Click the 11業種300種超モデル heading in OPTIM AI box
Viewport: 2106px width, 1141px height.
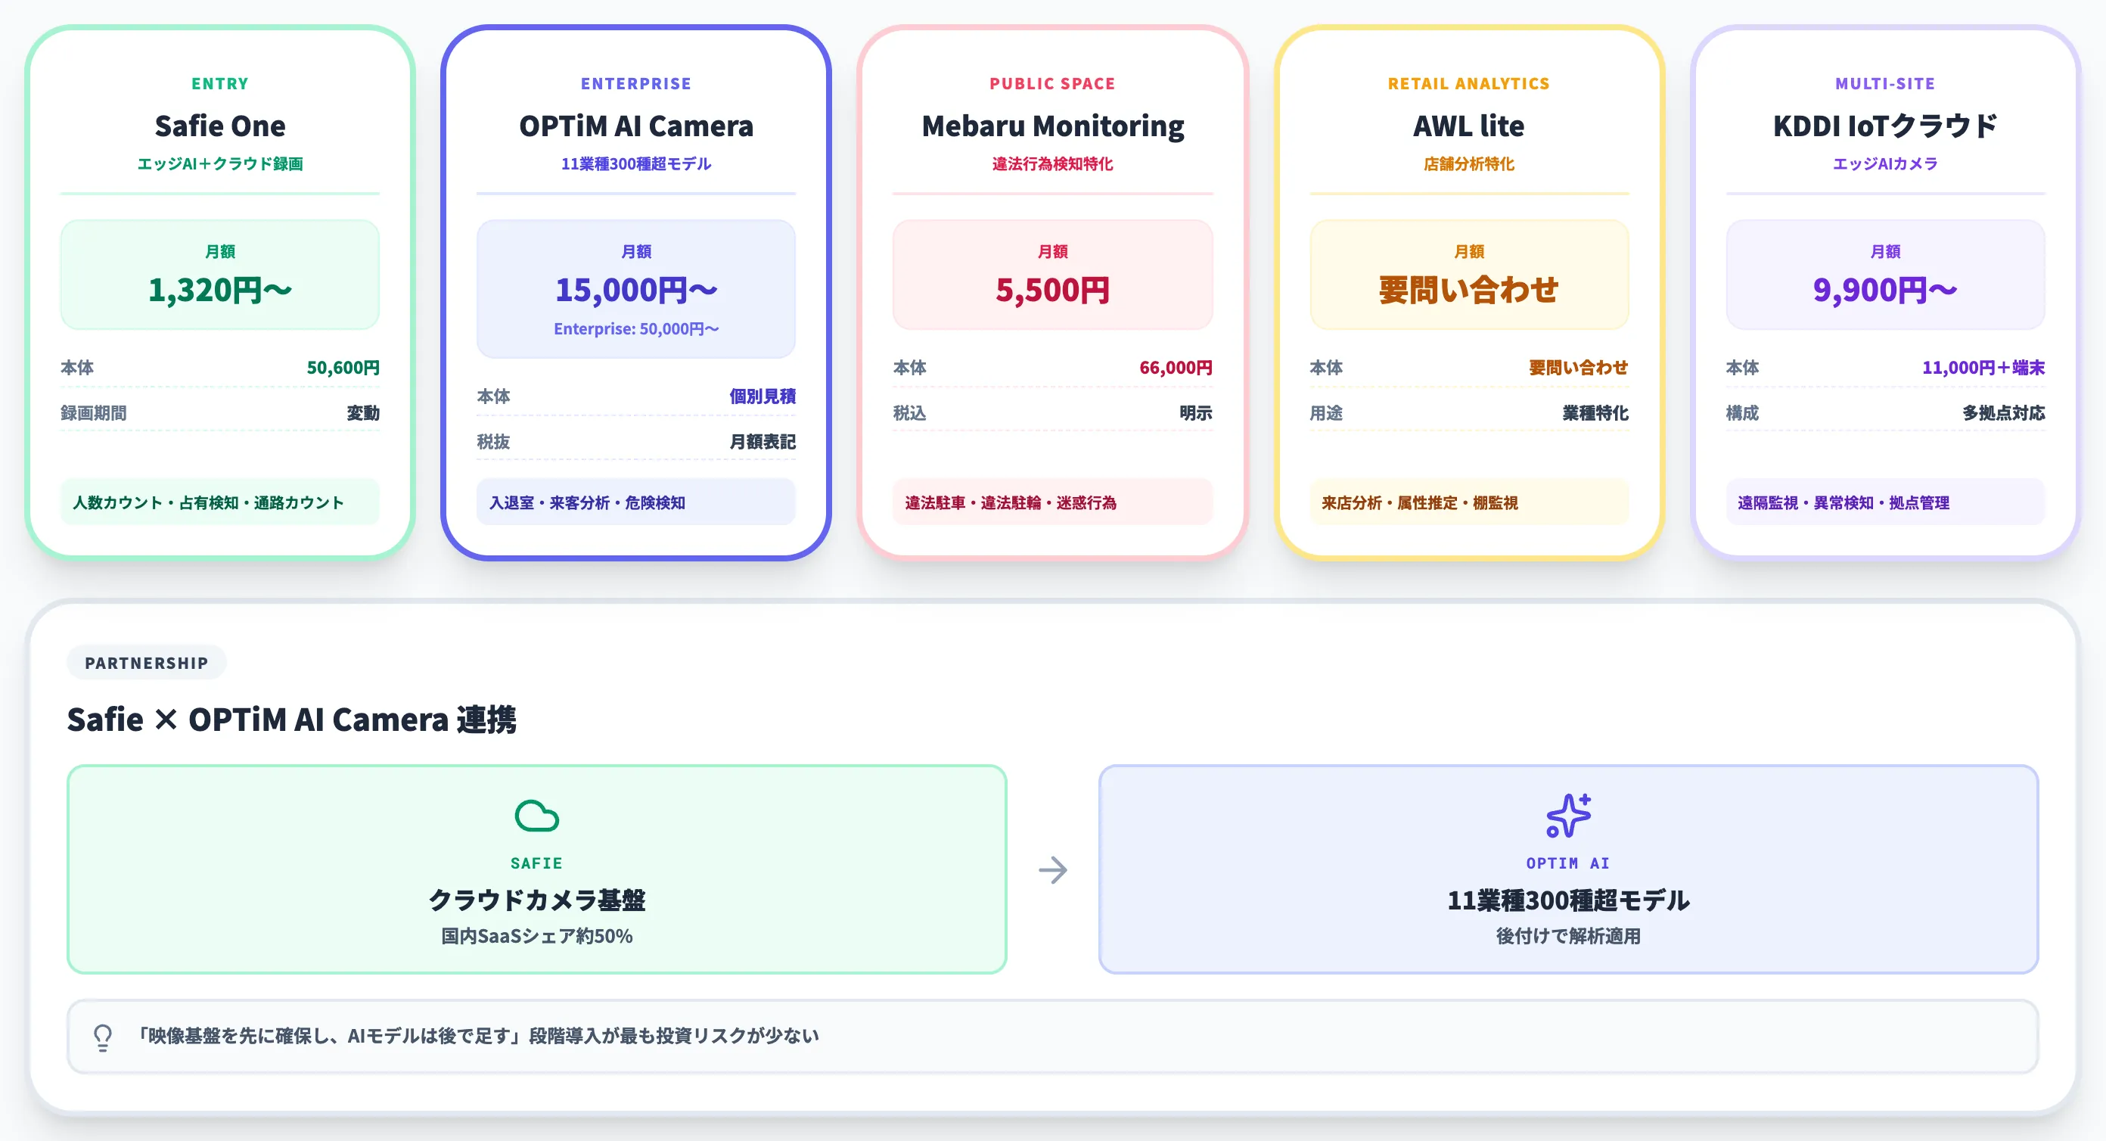tap(1568, 900)
